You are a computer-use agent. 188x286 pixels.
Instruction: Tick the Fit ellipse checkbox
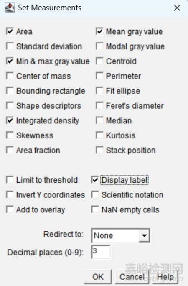99,91
